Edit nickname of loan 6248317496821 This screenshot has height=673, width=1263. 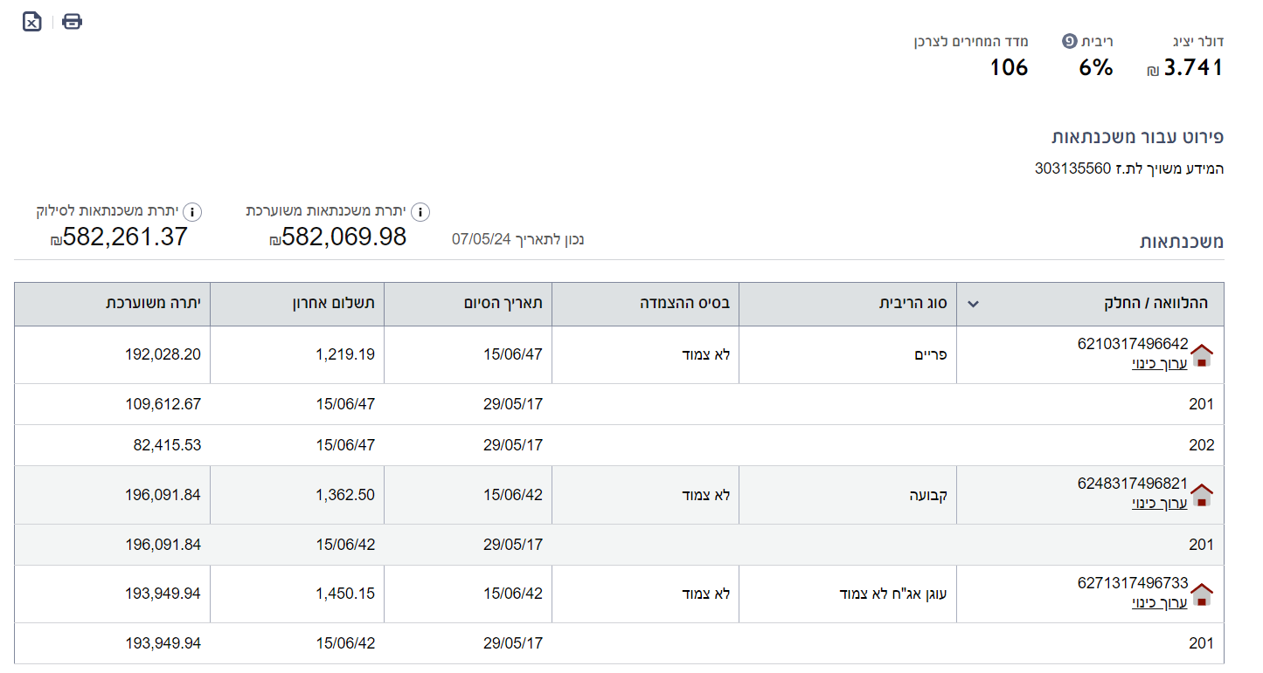point(1159,503)
